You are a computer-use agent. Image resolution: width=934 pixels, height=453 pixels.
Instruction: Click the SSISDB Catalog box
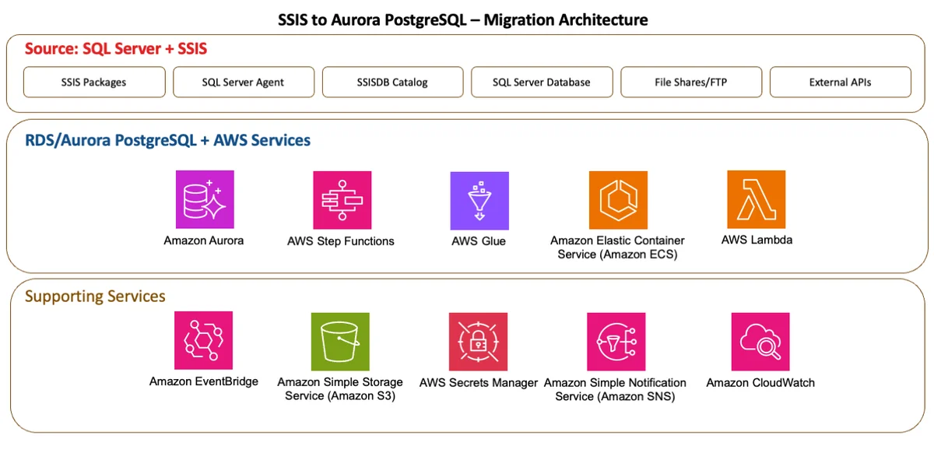(393, 82)
